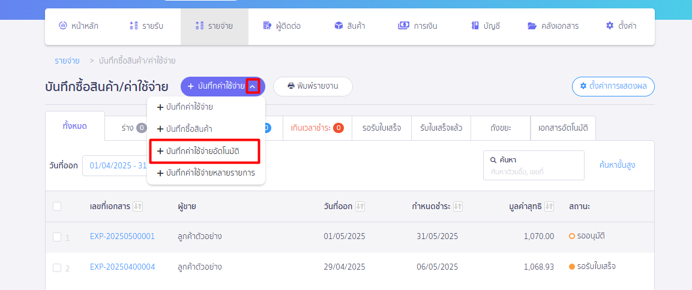The image size is (692, 290).
Task: Choose บันทึกค่าใช้จ่ายหลายรายการ from the dropdown
Action: (x=206, y=173)
